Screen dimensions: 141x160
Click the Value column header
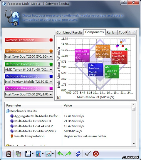pos(97,105)
